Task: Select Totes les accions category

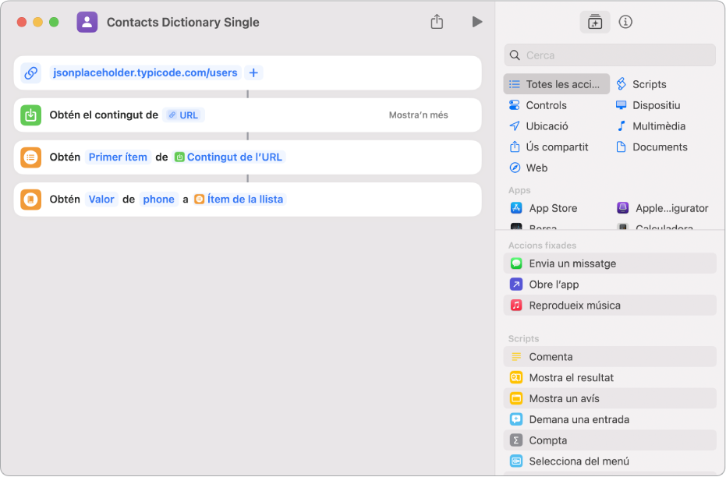Action: pos(557,84)
